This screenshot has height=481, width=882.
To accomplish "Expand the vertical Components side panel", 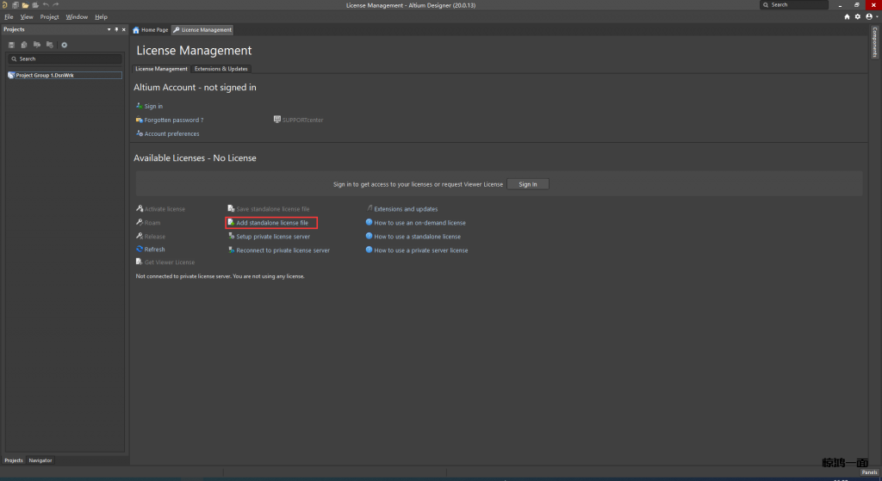I will coord(874,41).
